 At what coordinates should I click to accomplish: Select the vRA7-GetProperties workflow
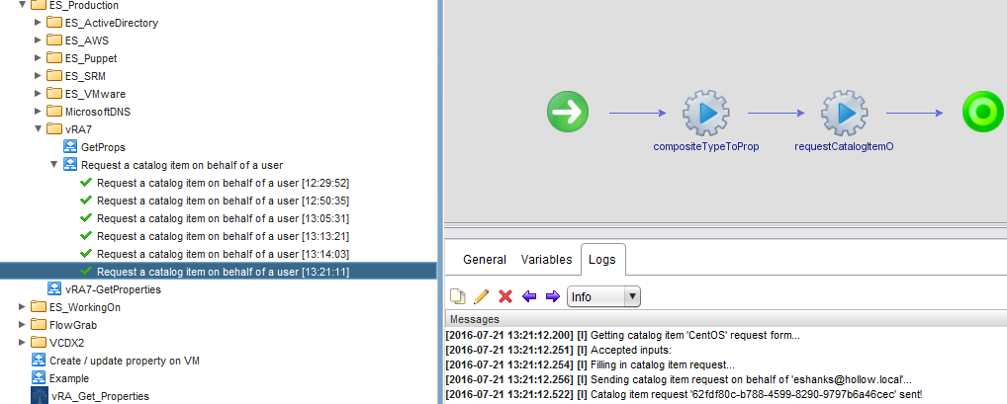(x=113, y=289)
